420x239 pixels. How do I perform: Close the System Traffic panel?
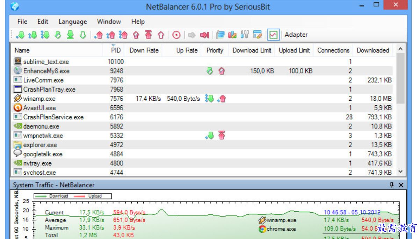coord(401,185)
